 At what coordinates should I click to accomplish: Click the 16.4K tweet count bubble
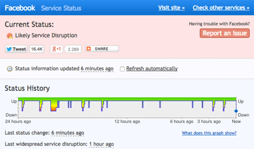pos(37,49)
